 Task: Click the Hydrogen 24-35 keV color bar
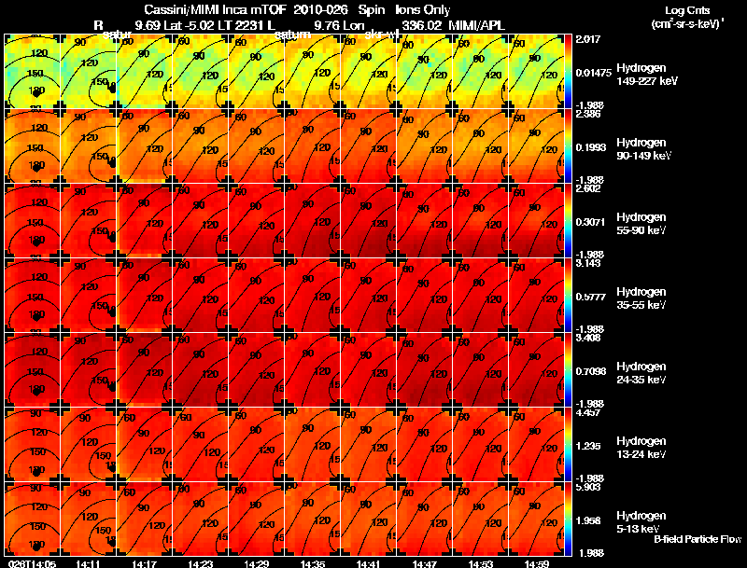[568, 370]
